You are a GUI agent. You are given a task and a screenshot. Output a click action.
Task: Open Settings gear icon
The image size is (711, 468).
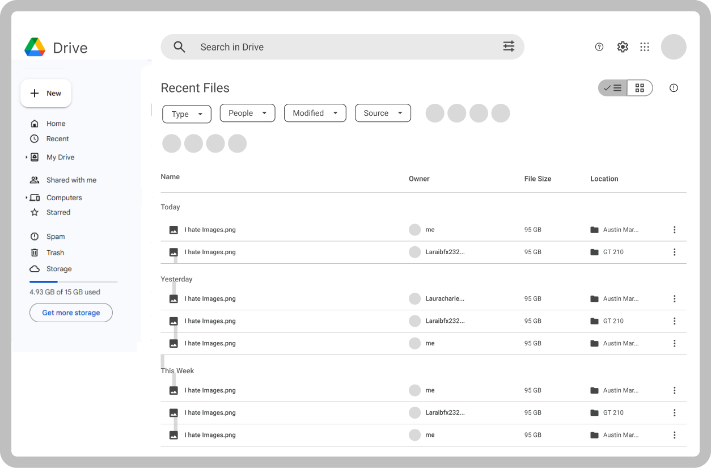tap(623, 47)
